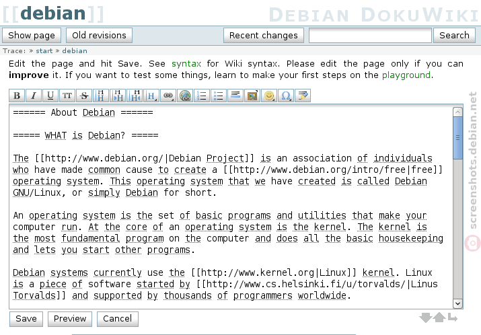Screen dimensions: 481x335
Task: Open the select headline level picker
Action: (x=151, y=96)
